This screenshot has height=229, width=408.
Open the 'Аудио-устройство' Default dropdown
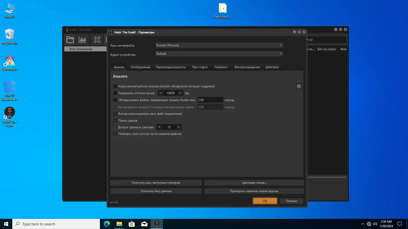tap(219, 54)
